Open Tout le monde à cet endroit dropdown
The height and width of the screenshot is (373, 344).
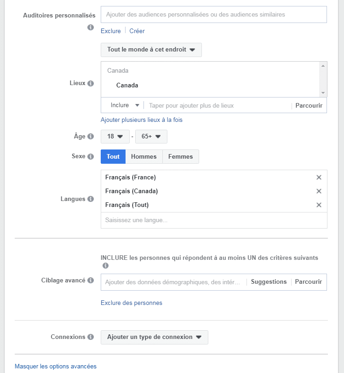(x=151, y=50)
